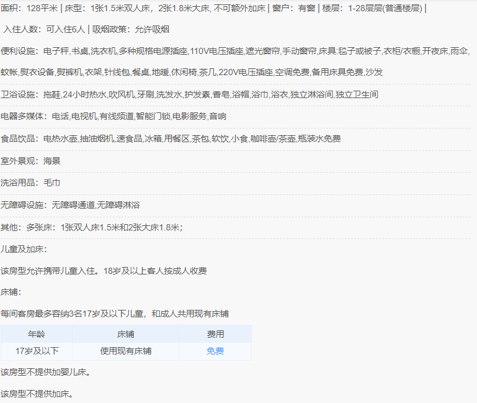The height and width of the screenshot is (403, 477).
Task: Select the 17岁及以下 table cell
Action: 37,351
